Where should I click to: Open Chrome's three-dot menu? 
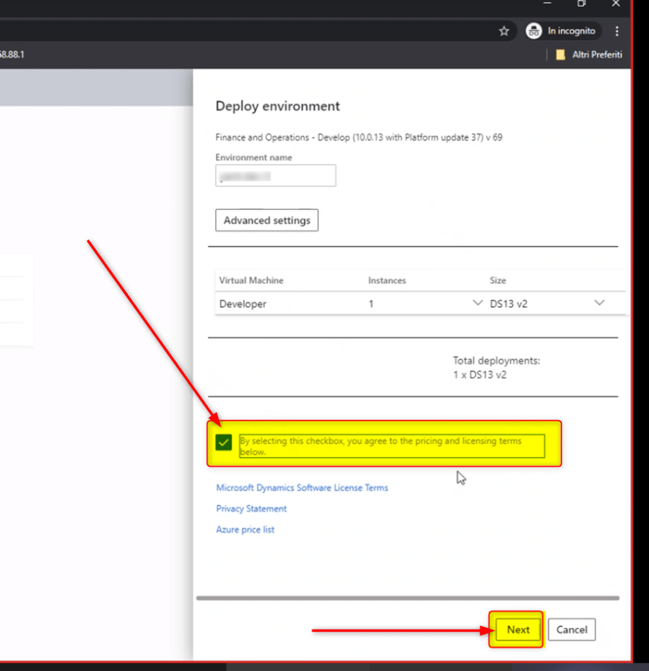pyautogui.click(x=617, y=31)
